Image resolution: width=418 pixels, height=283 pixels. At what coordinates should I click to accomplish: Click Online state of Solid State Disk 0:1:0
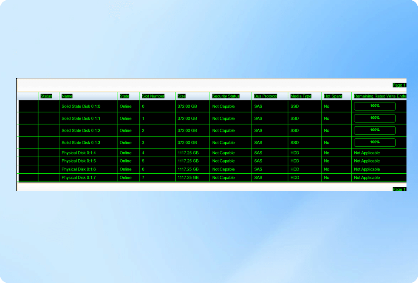125,106
